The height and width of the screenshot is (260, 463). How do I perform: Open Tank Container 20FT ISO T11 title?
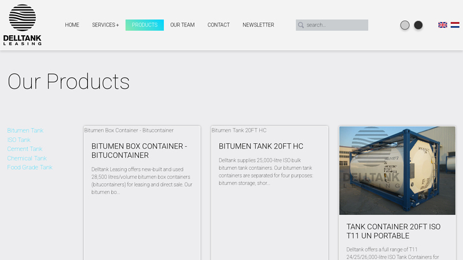pos(394,231)
